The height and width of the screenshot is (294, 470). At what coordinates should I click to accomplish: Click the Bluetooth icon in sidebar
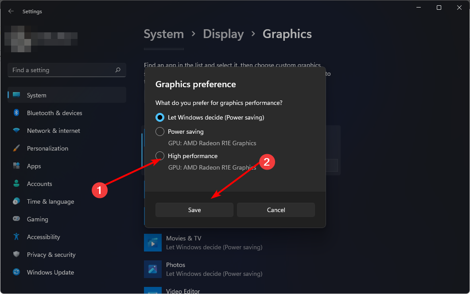[16, 112]
